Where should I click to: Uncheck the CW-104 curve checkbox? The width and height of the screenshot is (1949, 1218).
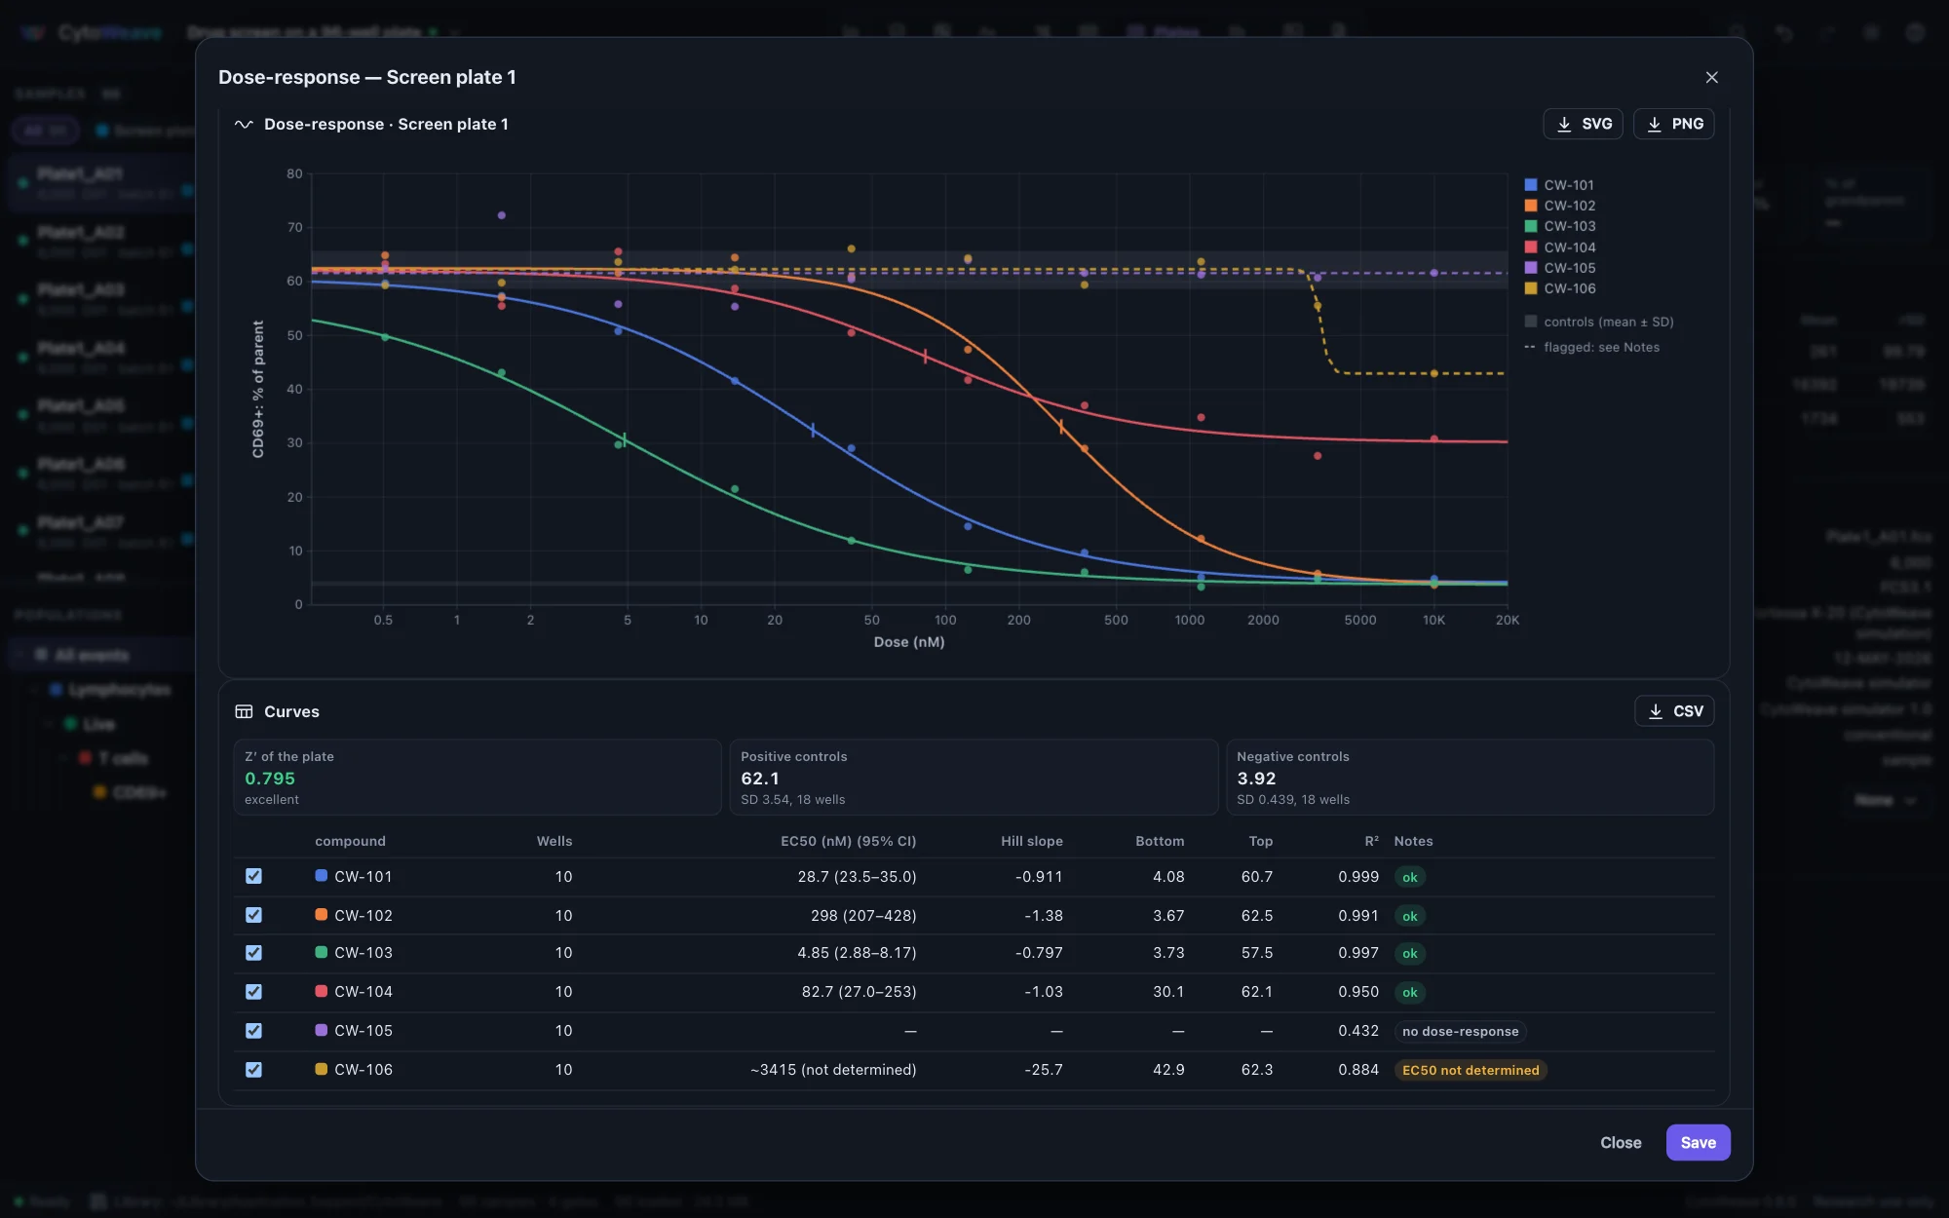pyautogui.click(x=253, y=992)
